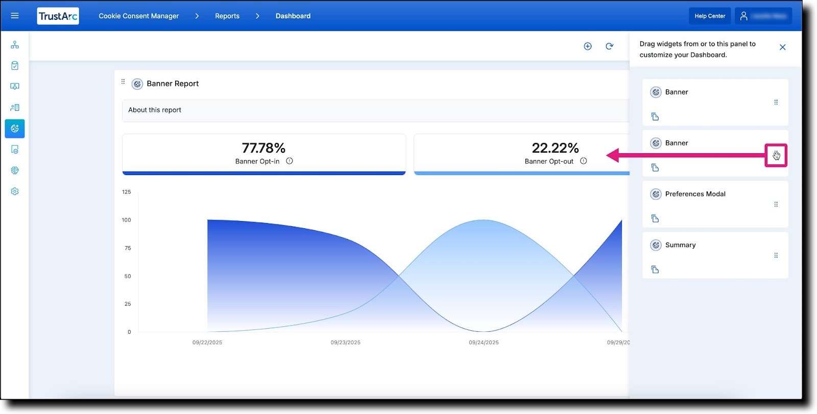Open the monitor with person sidebar icon
The height and width of the screenshot is (414, 817).
[x=15, y=87]
